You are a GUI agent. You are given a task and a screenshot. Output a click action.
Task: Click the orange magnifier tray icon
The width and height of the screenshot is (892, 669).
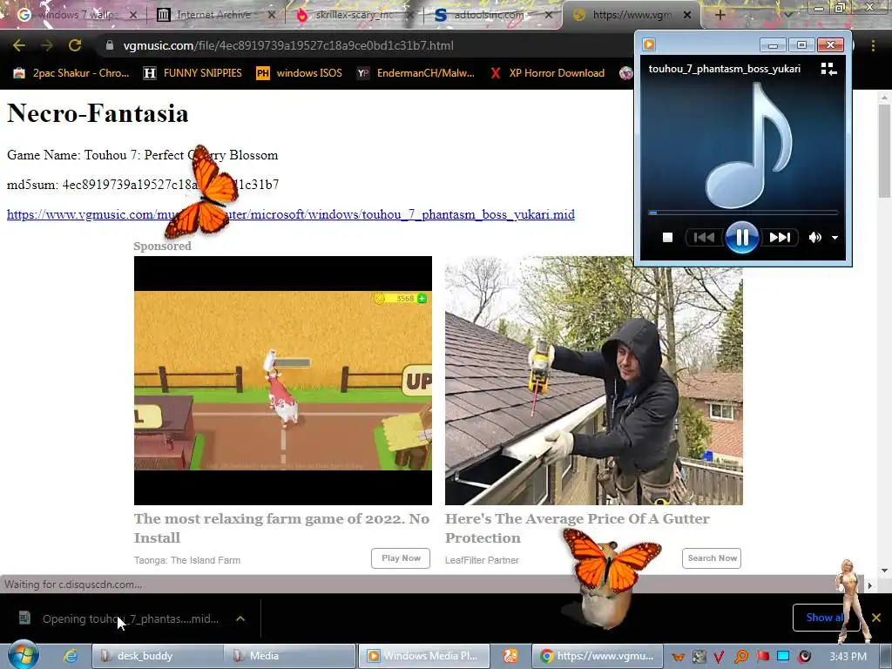[740, 657]
